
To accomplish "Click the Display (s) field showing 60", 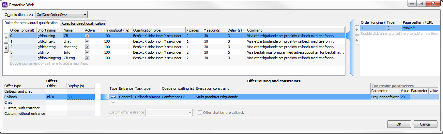I will click(x=80, y=97).
